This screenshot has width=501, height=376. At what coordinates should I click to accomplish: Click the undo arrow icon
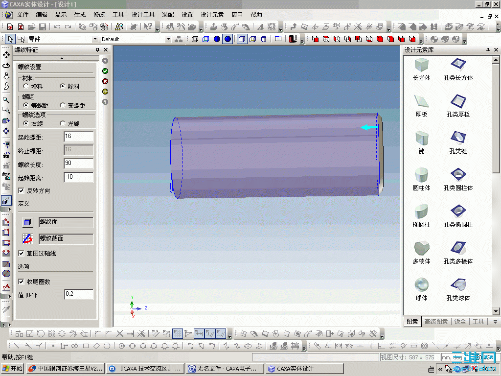coord(57,26)
